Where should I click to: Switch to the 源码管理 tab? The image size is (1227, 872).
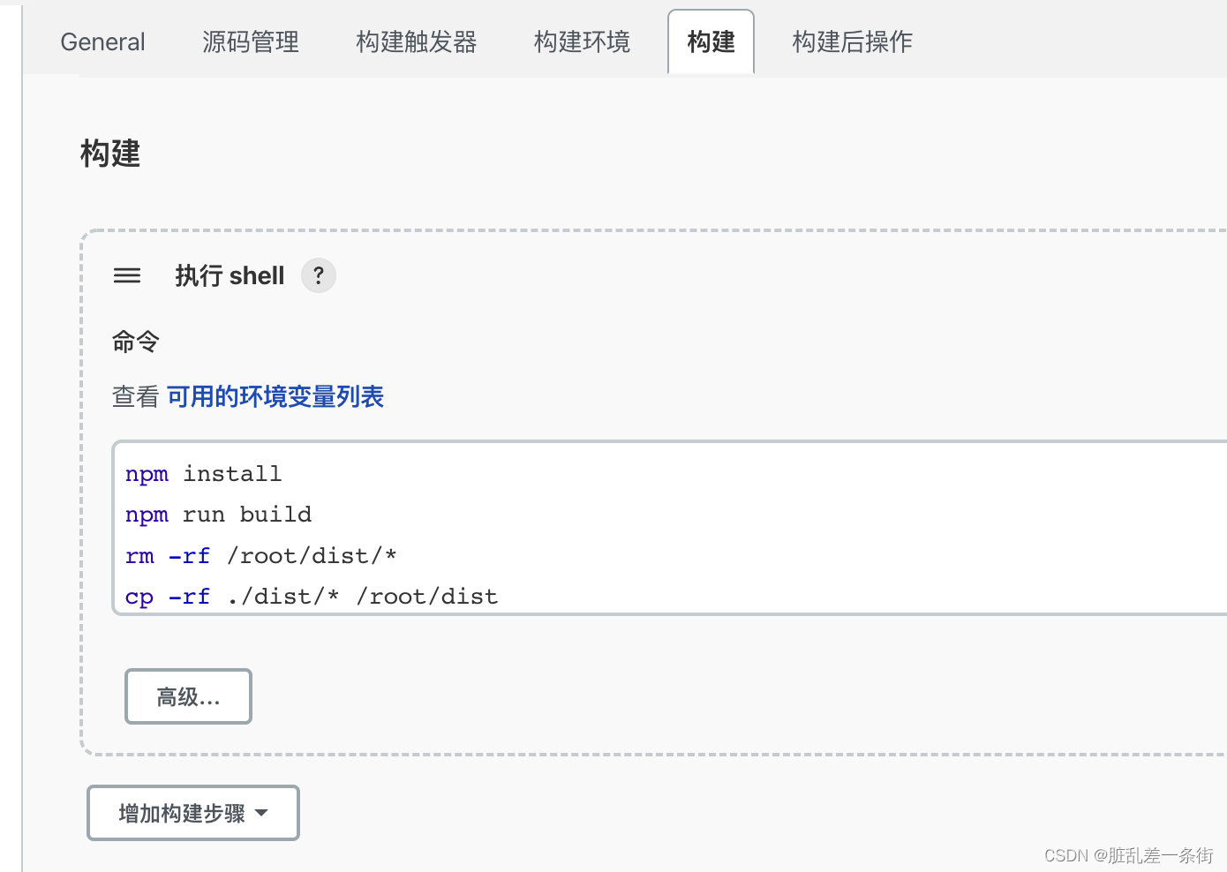[251, 41]
